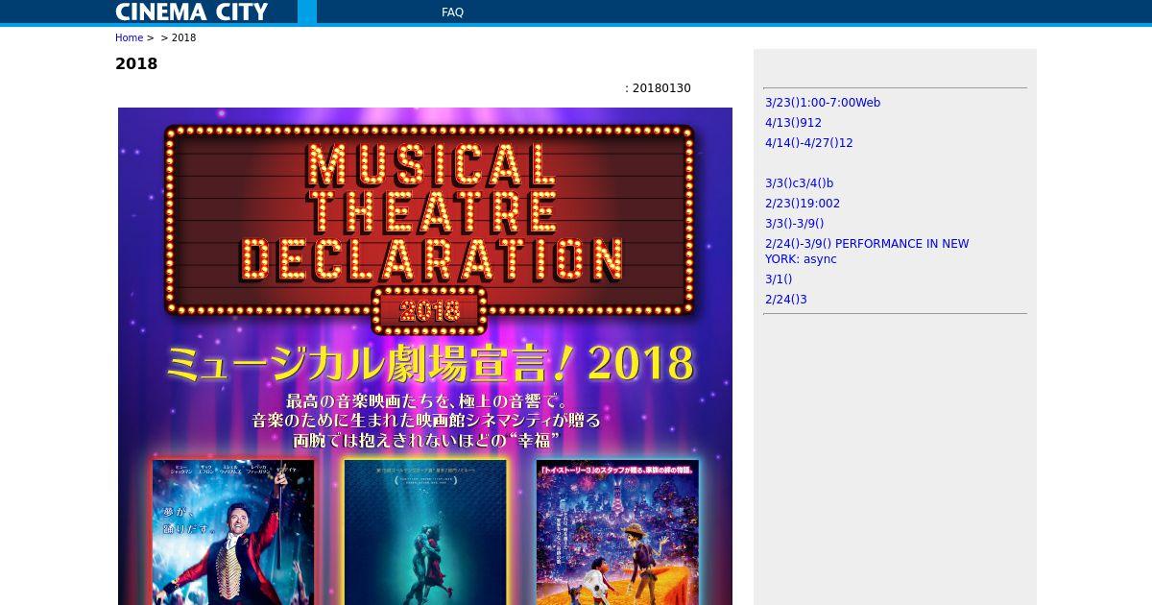Click the yellow ミュージカル劇場宣言！2018 title

point(429,364)
